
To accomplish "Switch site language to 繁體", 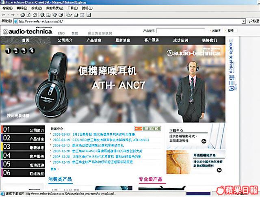I will (75, 33).
